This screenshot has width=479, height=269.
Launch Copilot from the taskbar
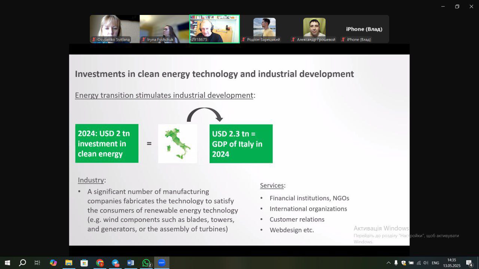point(53,263)
